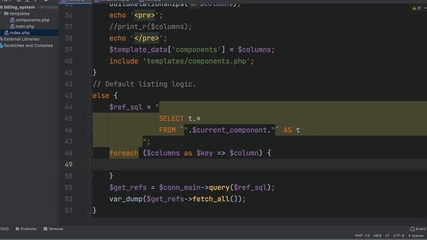This screenshot has width=427, height=240.
Task: Click the index.php file icon
Action: (x=6, y=33)
